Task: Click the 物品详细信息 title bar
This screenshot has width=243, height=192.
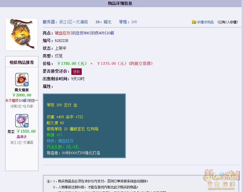Action: pos(120,4)
